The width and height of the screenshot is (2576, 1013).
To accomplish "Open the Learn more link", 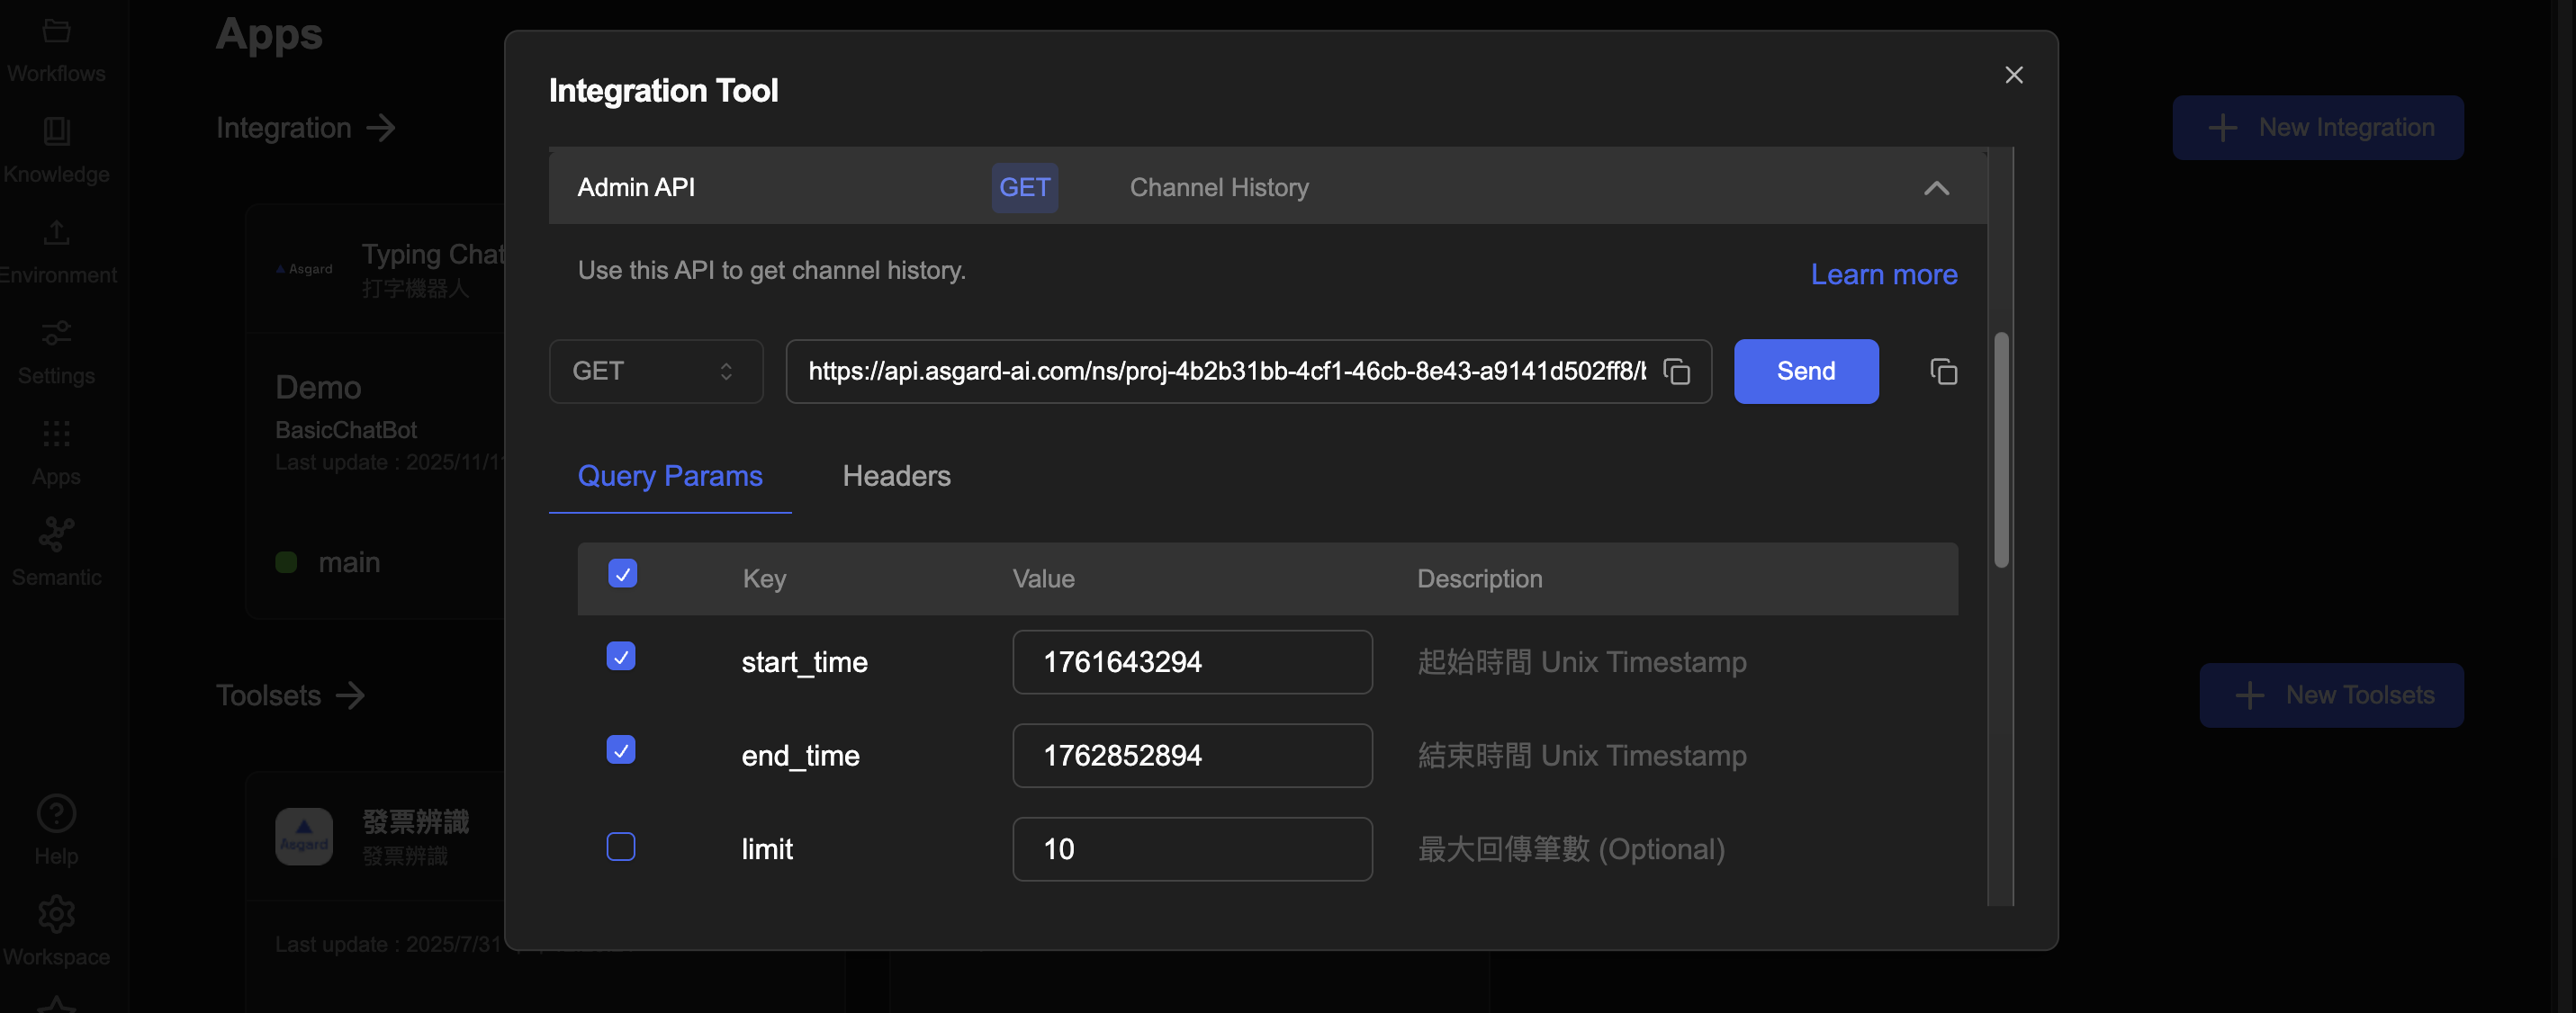I will [x=1883, y=274].
